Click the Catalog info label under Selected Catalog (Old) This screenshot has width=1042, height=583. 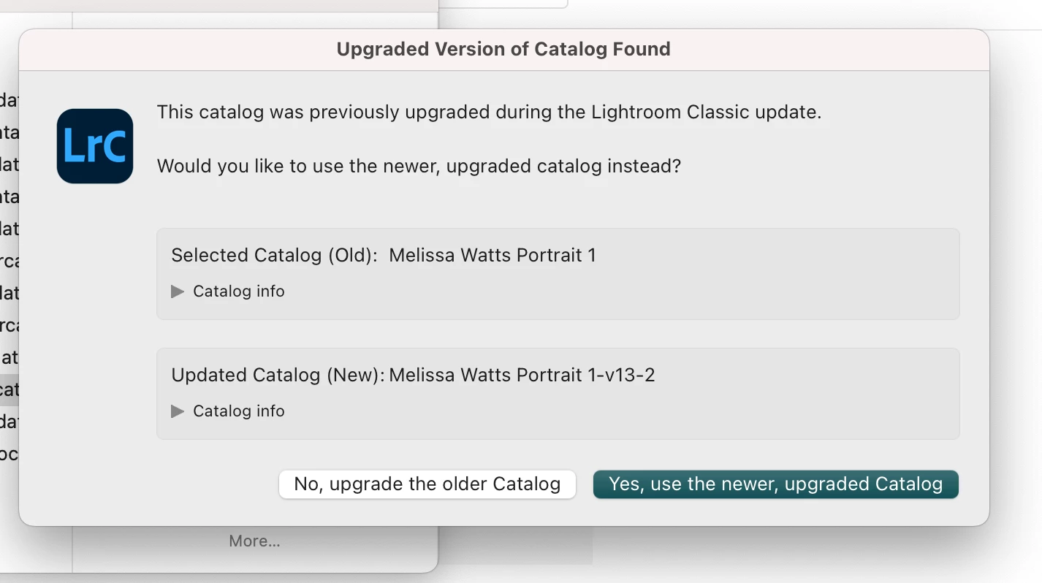click(239, 291)
